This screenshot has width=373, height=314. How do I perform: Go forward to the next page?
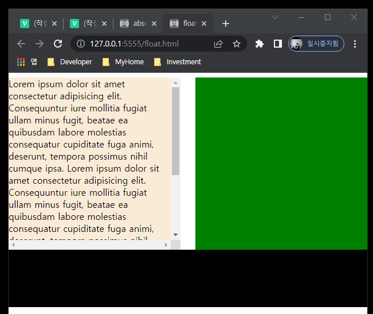40,44
